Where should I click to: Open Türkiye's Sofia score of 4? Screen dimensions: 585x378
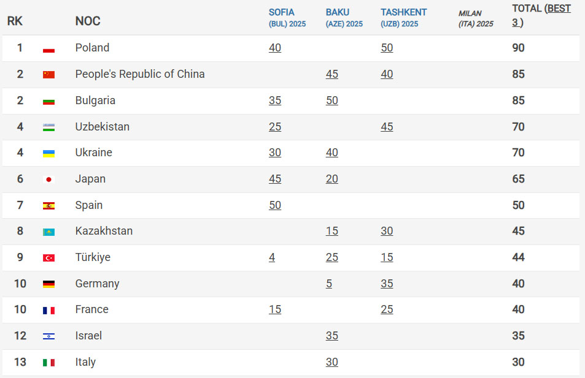pyautogui.click(x=271, y=257)
